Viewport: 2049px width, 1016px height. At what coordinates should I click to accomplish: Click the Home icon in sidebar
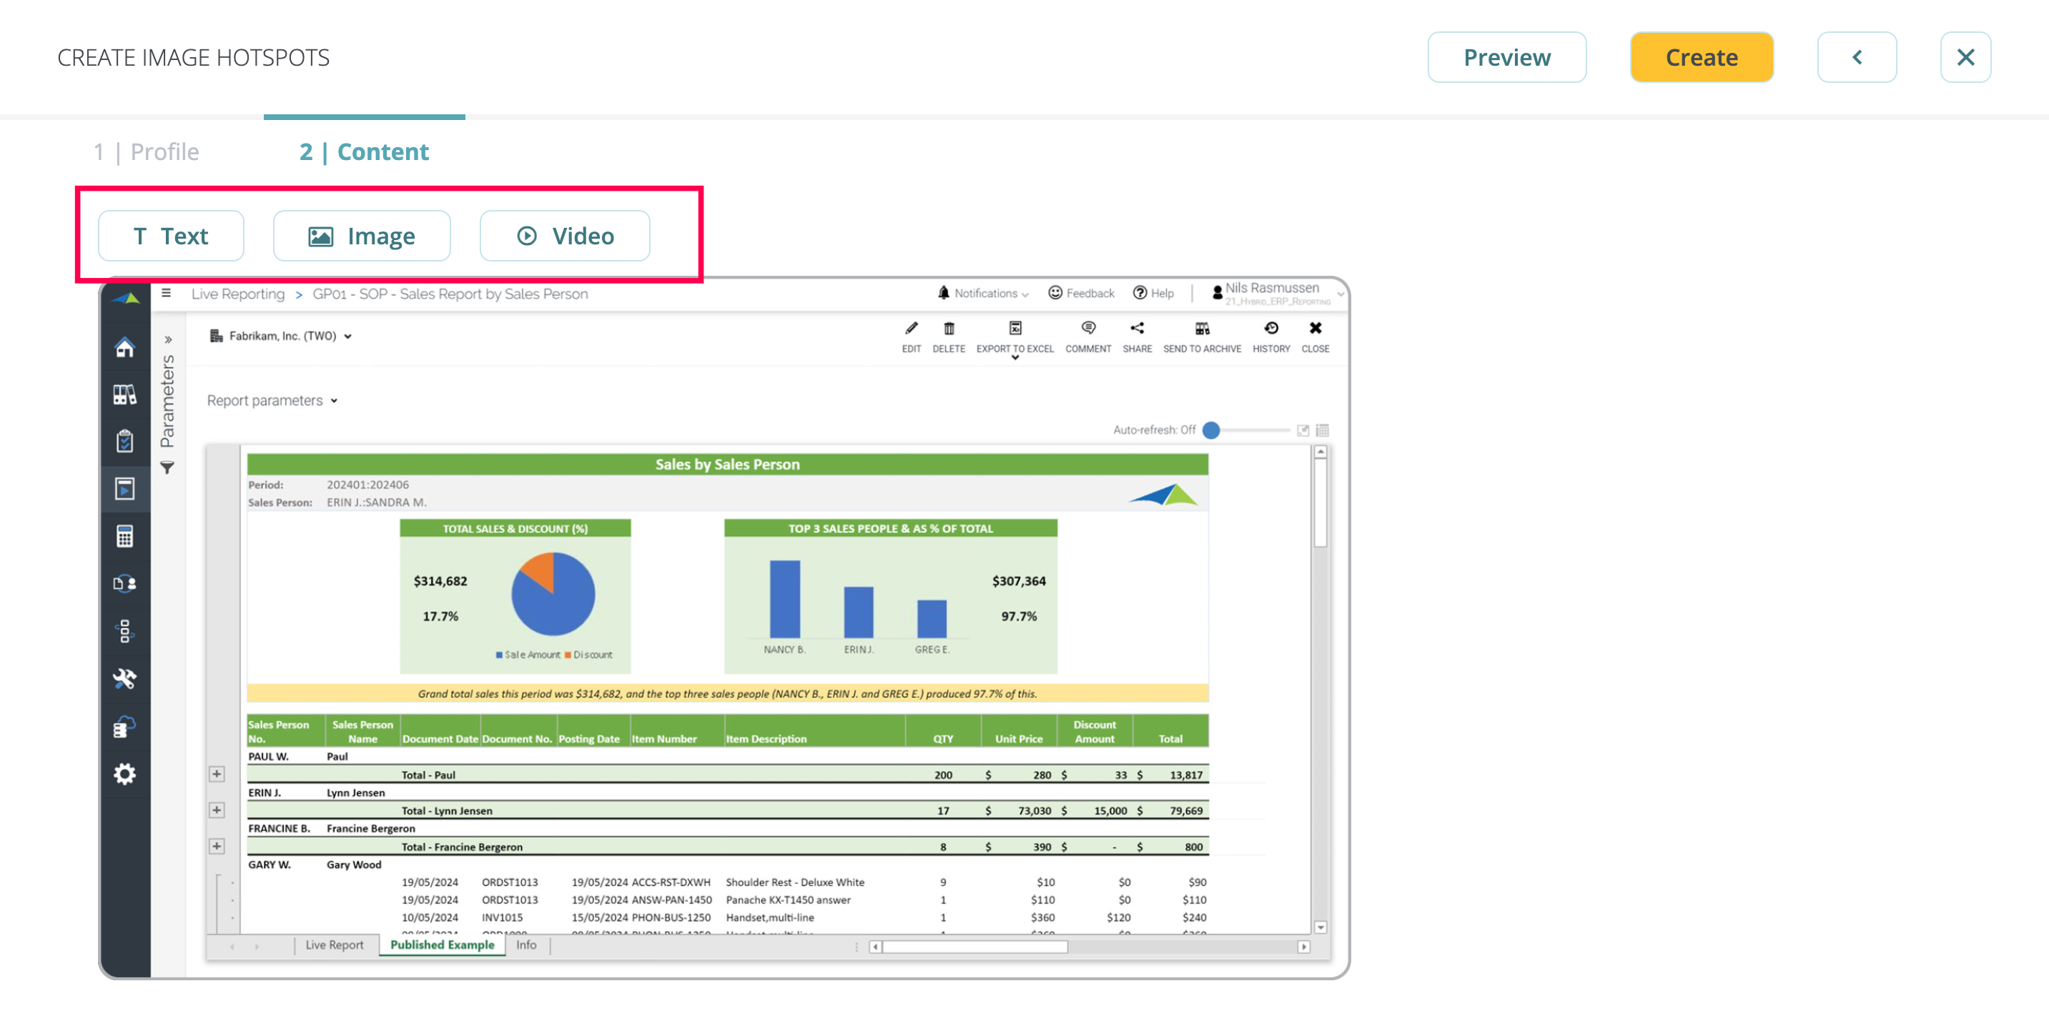tap(125, 347)
